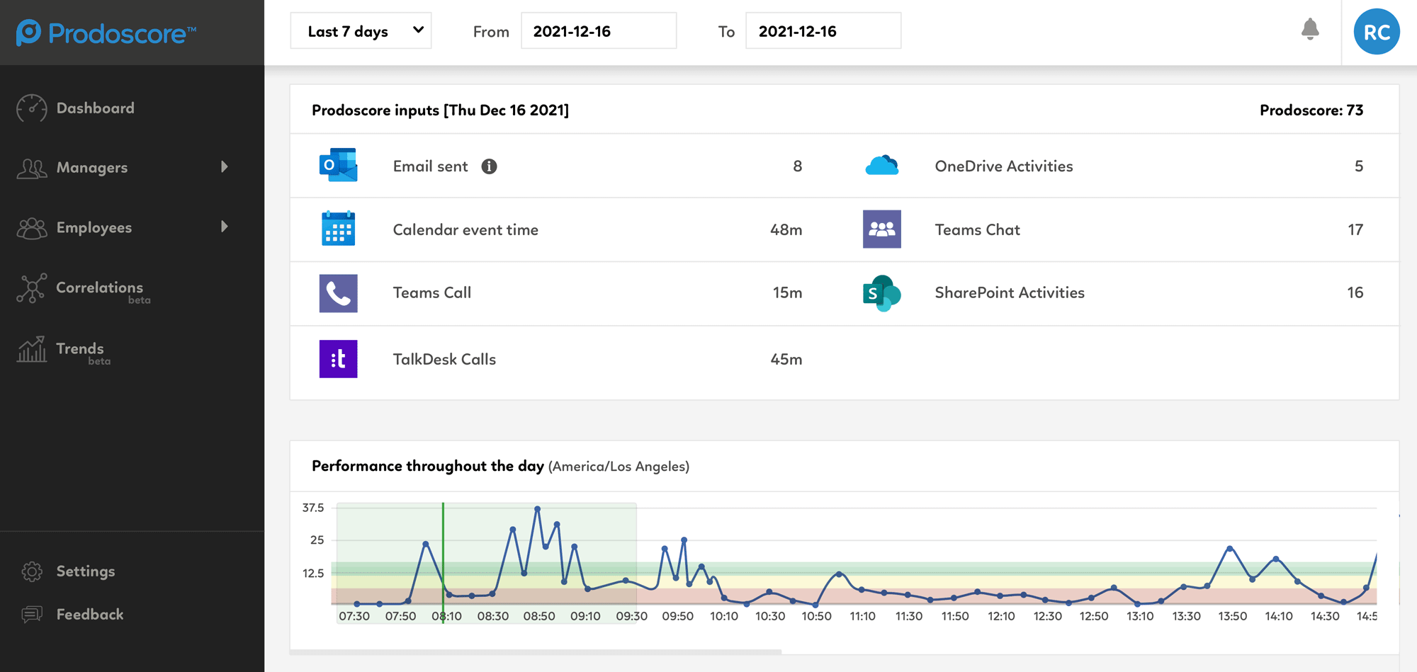The height and width of the screenshot is (672, 1417).
Task: Click the Prodoscore: 73 value
Action: click(1311, 110)
